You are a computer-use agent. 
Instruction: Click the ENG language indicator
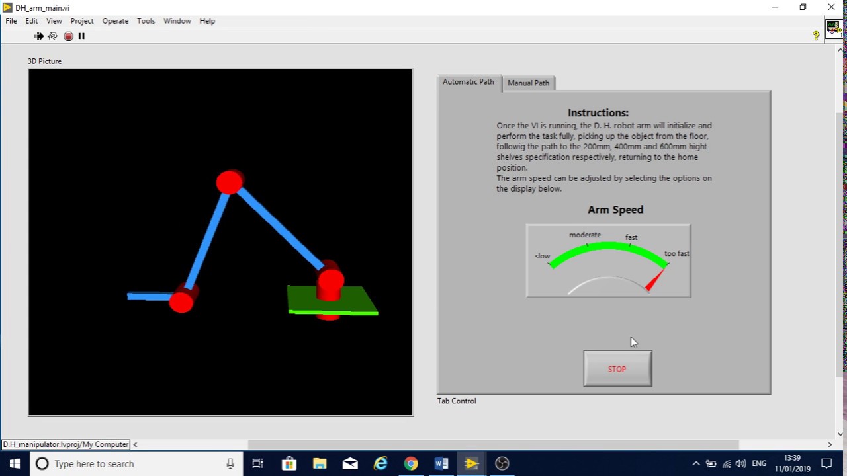pos(759,464)
